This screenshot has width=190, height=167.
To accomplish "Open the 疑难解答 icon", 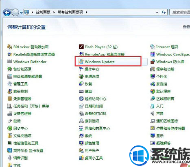I will 153,143.
